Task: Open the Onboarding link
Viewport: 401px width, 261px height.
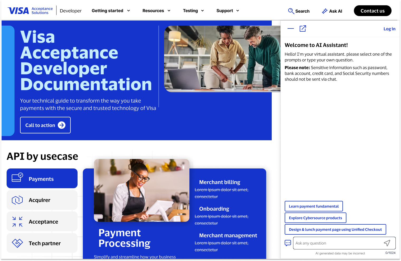Action: pyautogui.click(x=214, y=209)
